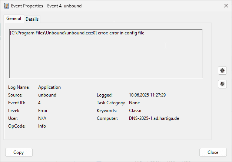Select the Event ID value '4'
Image resolution: width=232 pixels, height=162 pixels.
pyautogui.click(x=39, y=103)
